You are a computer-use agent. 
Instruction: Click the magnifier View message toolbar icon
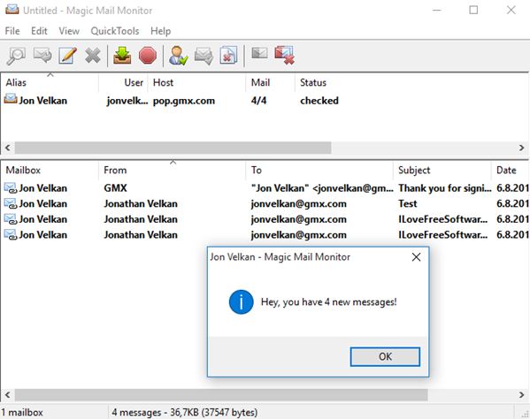(16, 56)
